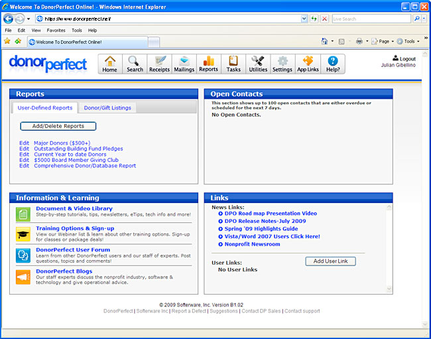This screenshot has width=431, height=339.
Task: Open Nonprofit Newsroom link
Action: click(253, 244)
